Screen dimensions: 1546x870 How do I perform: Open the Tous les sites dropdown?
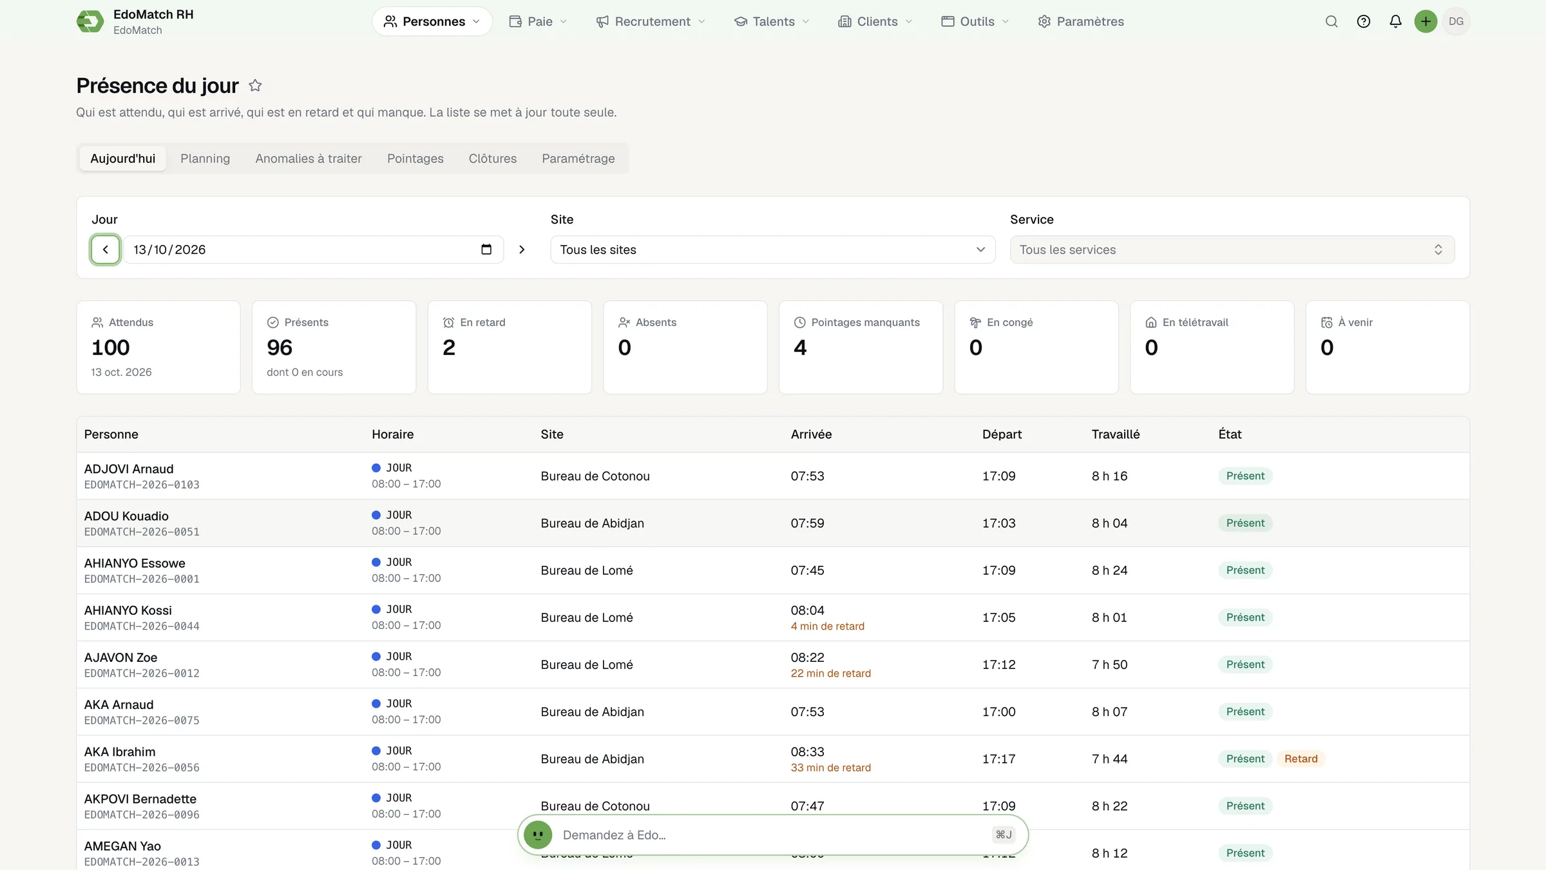772,249
